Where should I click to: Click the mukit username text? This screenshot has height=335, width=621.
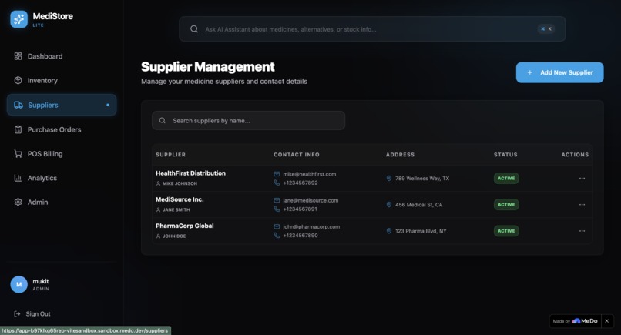point(40,281)
